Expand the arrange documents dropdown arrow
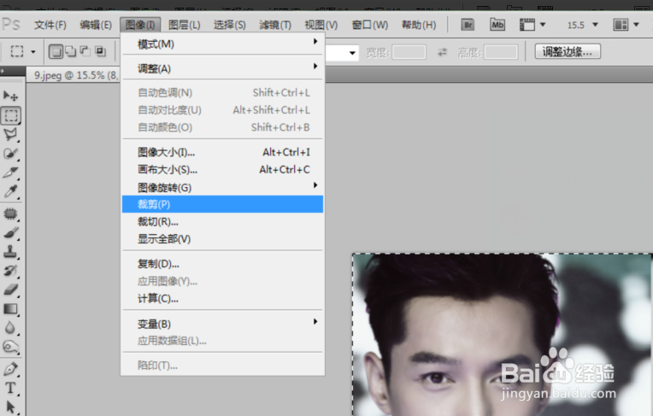The width and height of the screenshot is (653, 416). 636,25
